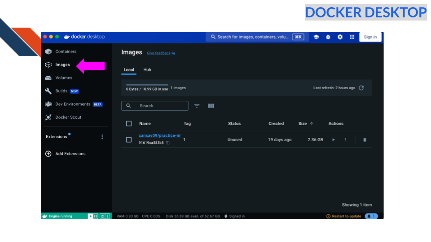Click the 2.36 GB size value
Viewport: 431px width, 242px height.
coord(315,140)
